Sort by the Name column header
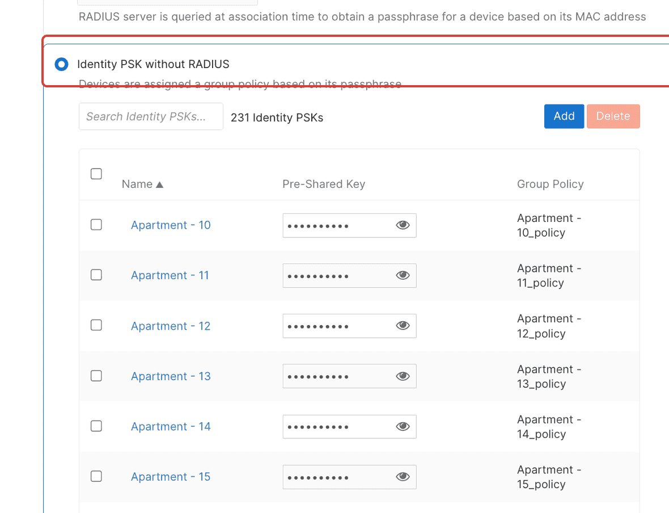This screenshot has height=513, width=669. pyautogui.click(x=142, y=184)
